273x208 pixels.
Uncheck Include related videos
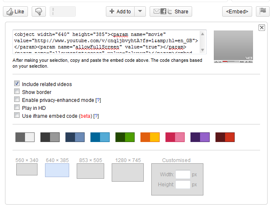tap(17, 84)
